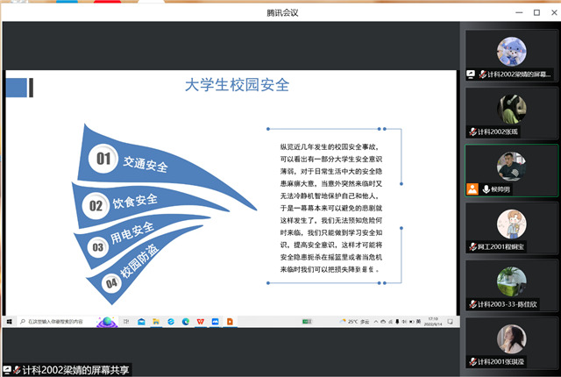Click the green battery-like icon in taskbar
561x377 pixels.
pyautogui.click(x=307, y=322)
